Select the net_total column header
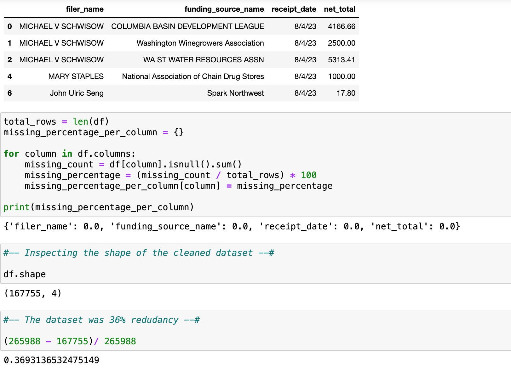 (x=339, y=9)
